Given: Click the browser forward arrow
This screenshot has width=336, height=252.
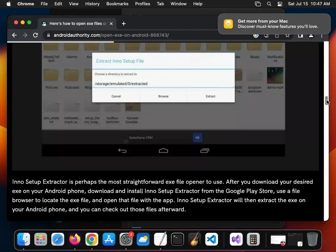Looking at the screenshot, I should click(25, 35).
